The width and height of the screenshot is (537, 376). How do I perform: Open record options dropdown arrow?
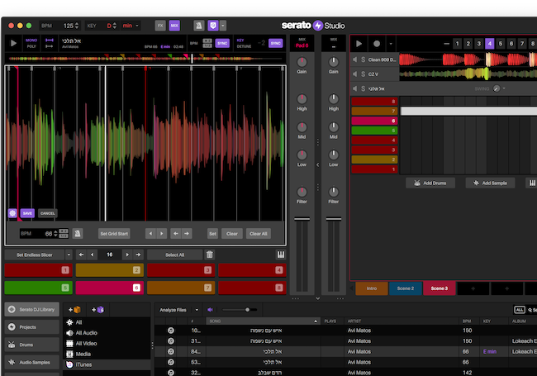(x=391, y=44)
